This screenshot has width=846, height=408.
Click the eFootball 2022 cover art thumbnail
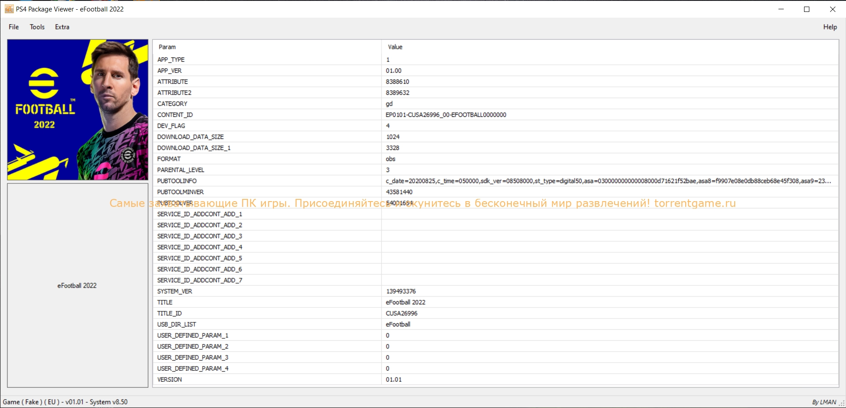click(78, 110)
